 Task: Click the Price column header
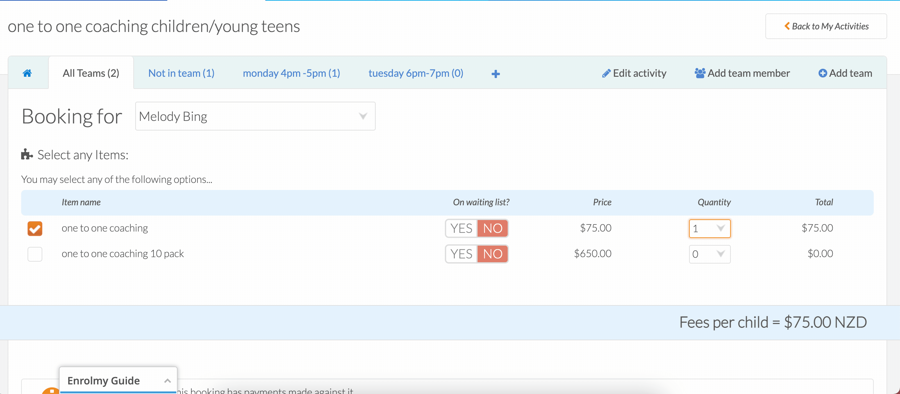click(602, 202)
